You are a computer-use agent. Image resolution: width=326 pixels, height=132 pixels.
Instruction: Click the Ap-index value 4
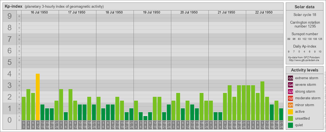coord(304,51)
